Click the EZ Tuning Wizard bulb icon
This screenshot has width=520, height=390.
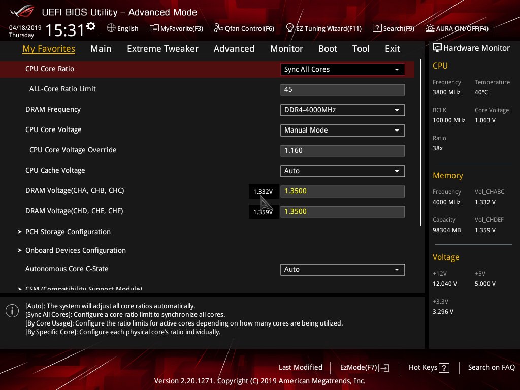[290, 28]
